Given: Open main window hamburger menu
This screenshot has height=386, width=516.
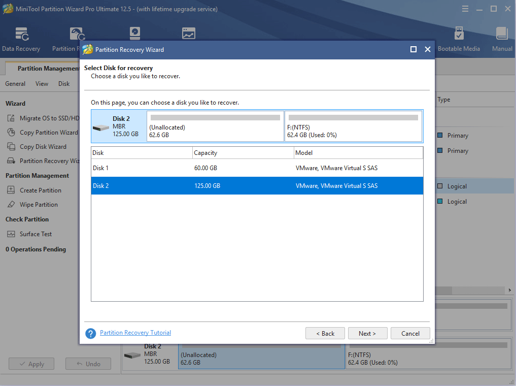Looking at the screenshot, I should coord(465,9).
